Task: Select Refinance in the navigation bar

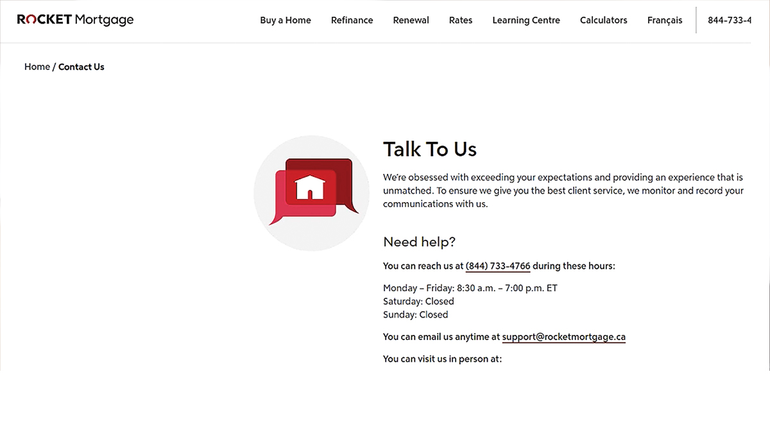Action: pyautogui.click(x=352, y=21)
